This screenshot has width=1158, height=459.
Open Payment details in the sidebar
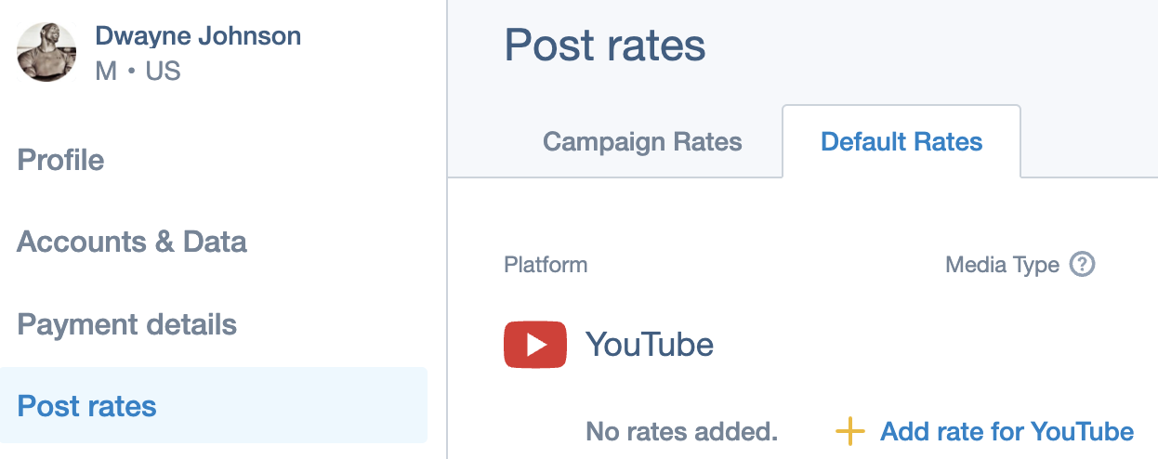coord(127,324)
